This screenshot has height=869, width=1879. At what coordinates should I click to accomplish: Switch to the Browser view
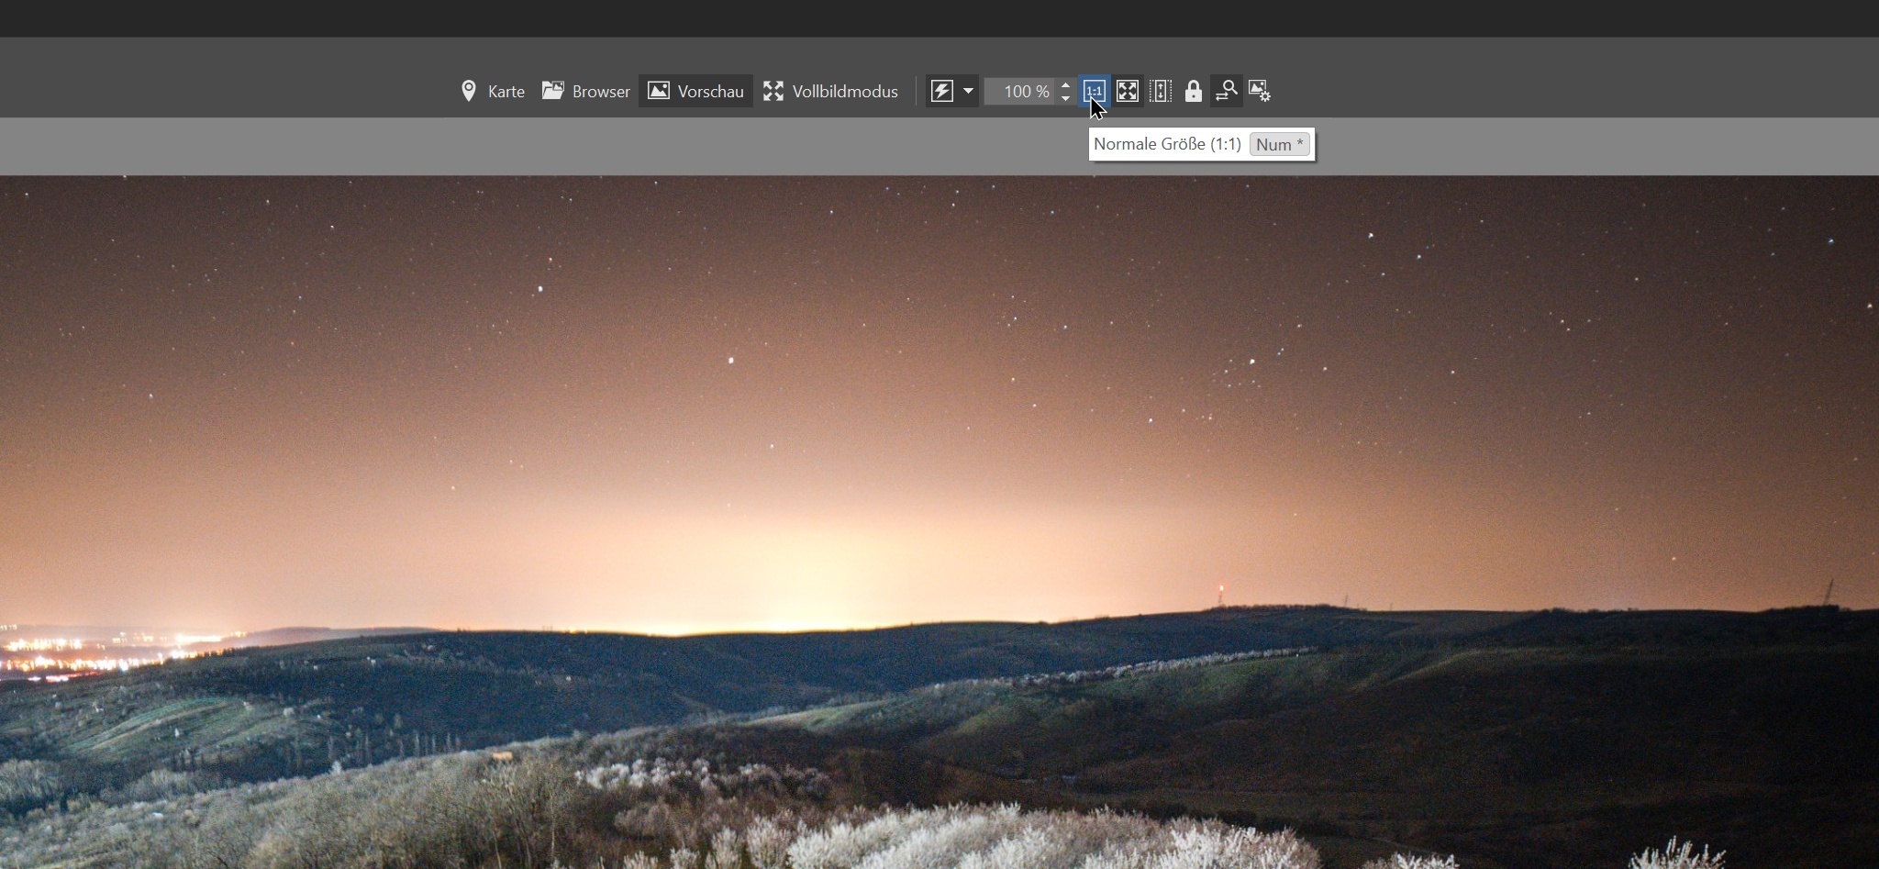(585, 92)
